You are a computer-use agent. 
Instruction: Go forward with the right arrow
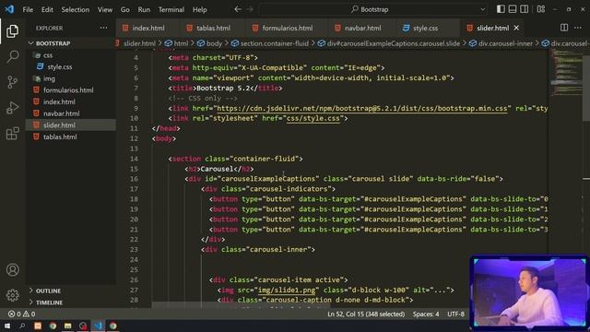tap(250, 9)
